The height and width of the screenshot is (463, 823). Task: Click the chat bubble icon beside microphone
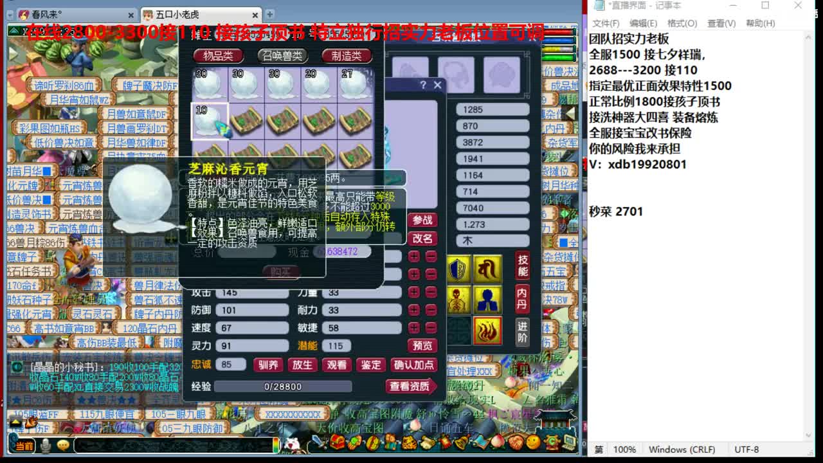pos(63,445)
